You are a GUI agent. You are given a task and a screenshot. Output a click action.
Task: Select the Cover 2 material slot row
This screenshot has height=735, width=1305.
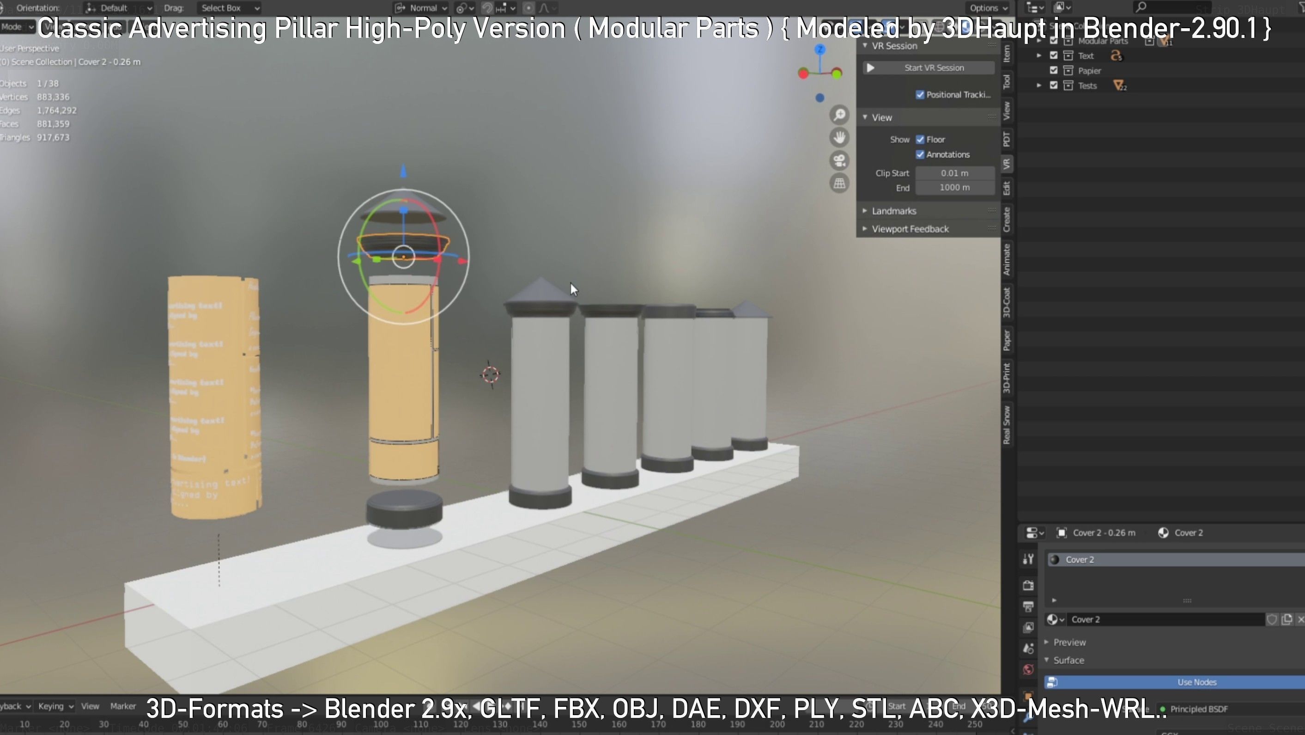1176,560
